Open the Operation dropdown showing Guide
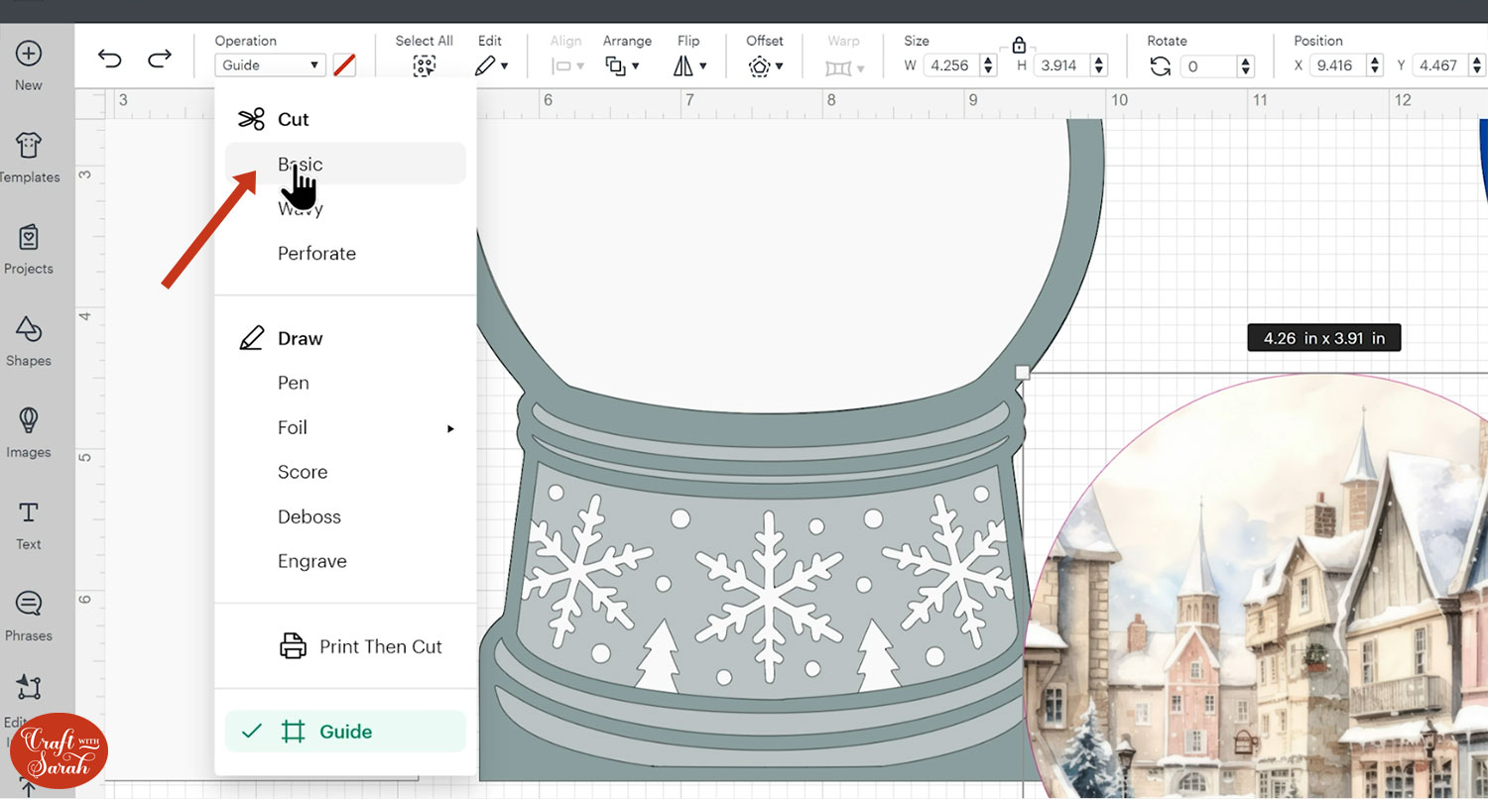The height and width of the screenshot is (799, 1488). 270,65
